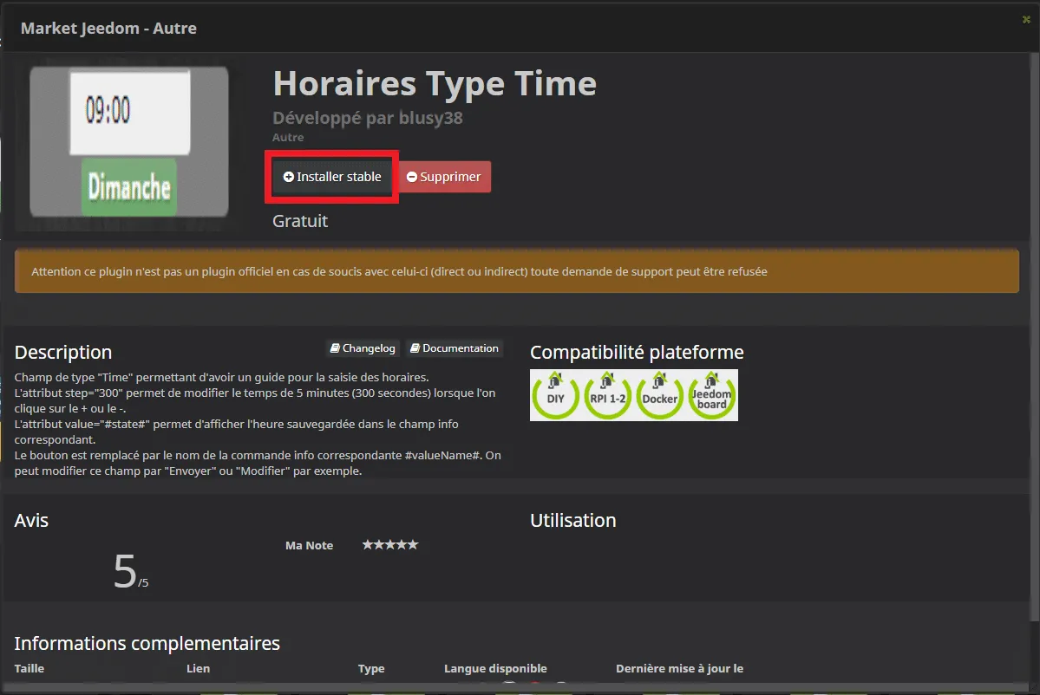
Task: Click the 'Développé par blusy38' text
Action: [x=368, y=118]
